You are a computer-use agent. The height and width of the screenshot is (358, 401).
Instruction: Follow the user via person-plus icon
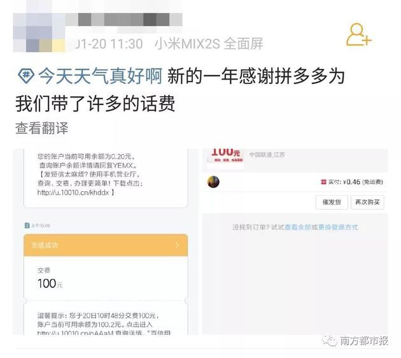coord(358,34)
